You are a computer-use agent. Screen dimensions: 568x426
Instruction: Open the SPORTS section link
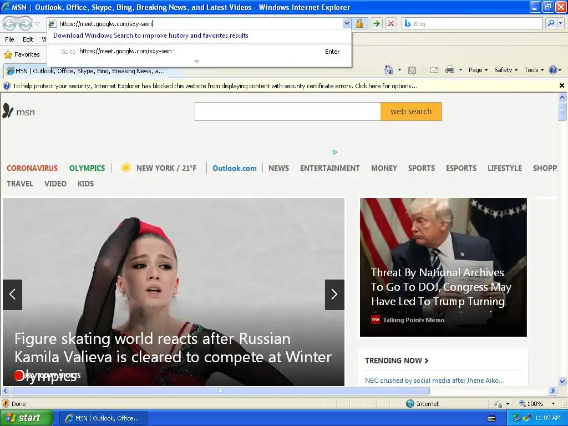pos(422,168)
